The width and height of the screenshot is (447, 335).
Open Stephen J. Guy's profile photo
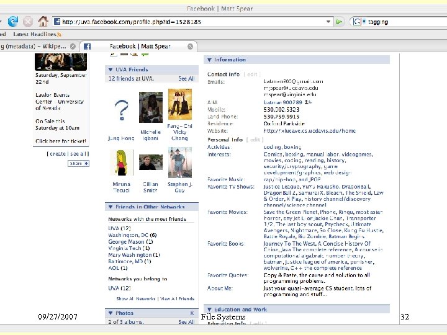(x=180, y=163)
